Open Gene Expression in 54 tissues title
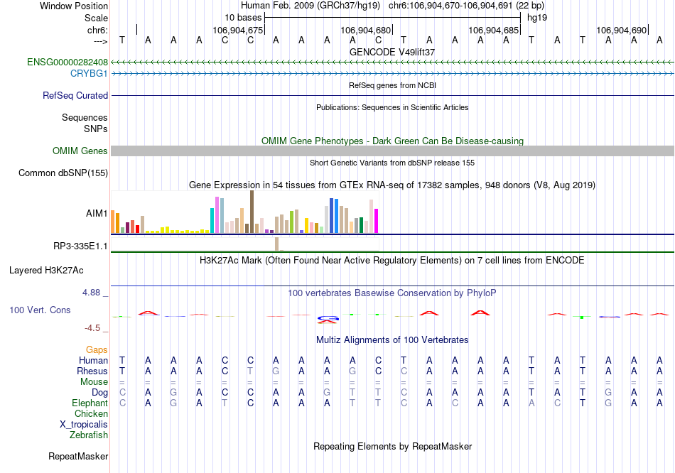Image resolution: width=675 pixels, height=473 pixels. tap(392, 185)
